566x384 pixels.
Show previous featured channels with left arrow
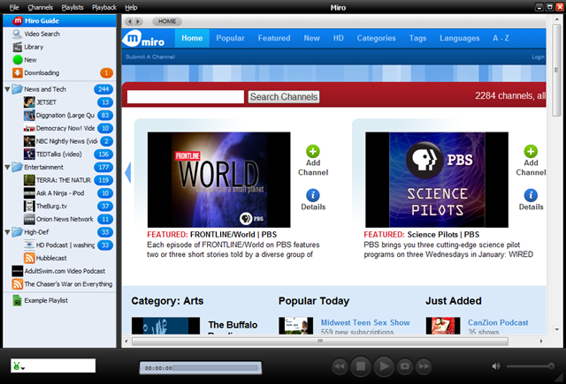(x=127, y=173)
